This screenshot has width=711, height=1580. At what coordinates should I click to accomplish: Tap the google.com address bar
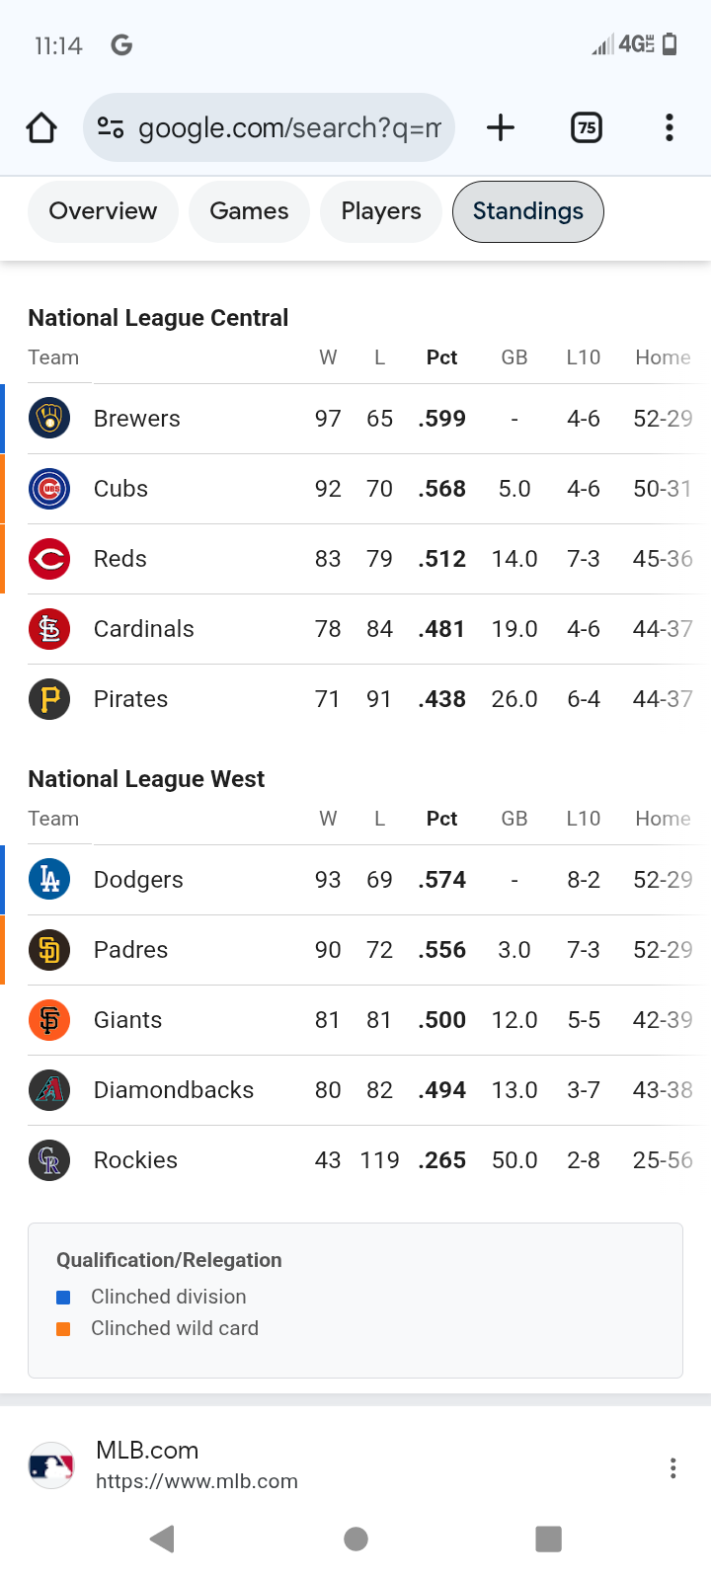click(x=288, y=127)
